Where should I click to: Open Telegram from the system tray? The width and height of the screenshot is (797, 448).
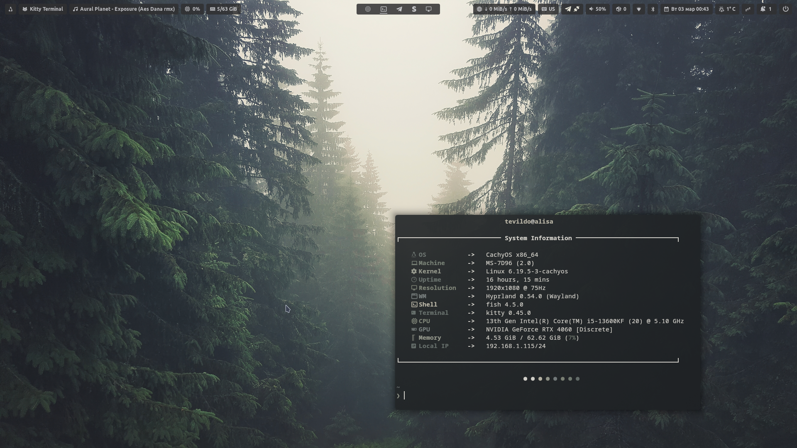(x=568, y=9)
